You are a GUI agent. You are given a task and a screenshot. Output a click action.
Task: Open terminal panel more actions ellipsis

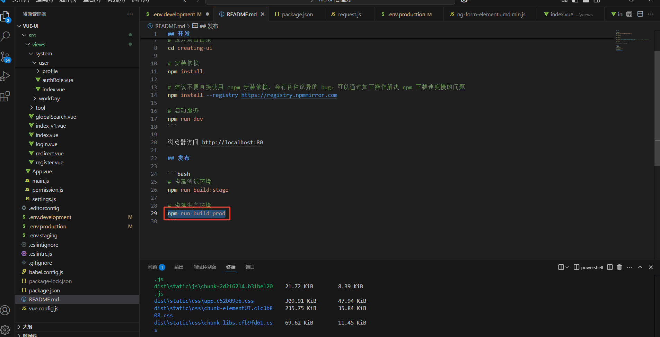630,267
